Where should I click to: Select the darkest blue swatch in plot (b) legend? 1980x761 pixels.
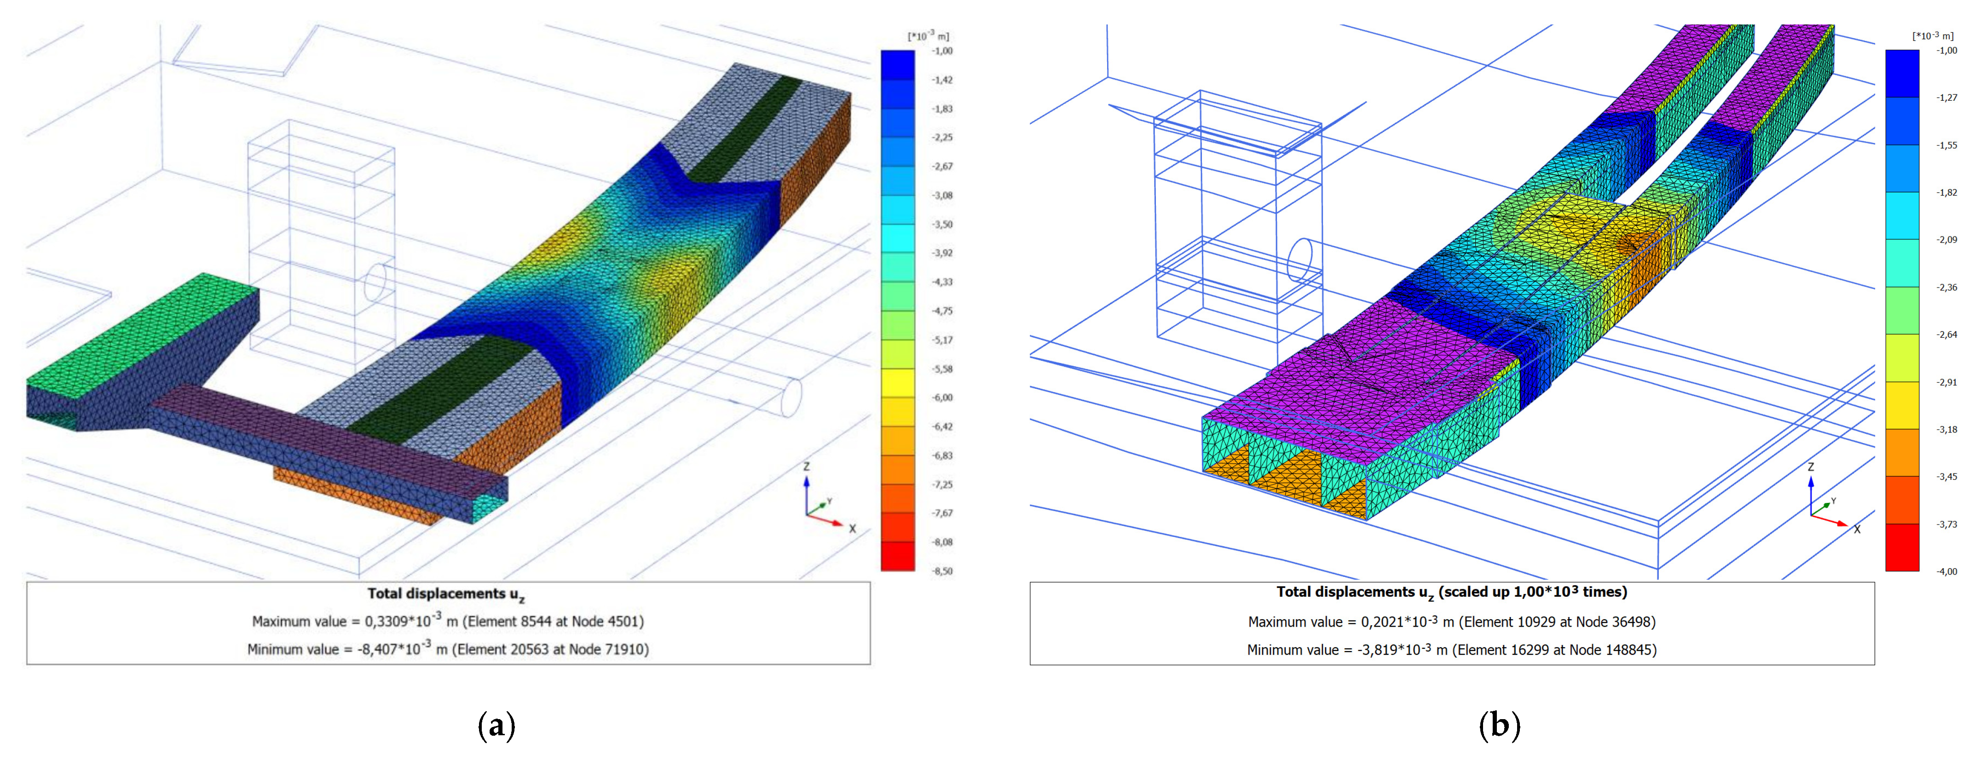1902,74
